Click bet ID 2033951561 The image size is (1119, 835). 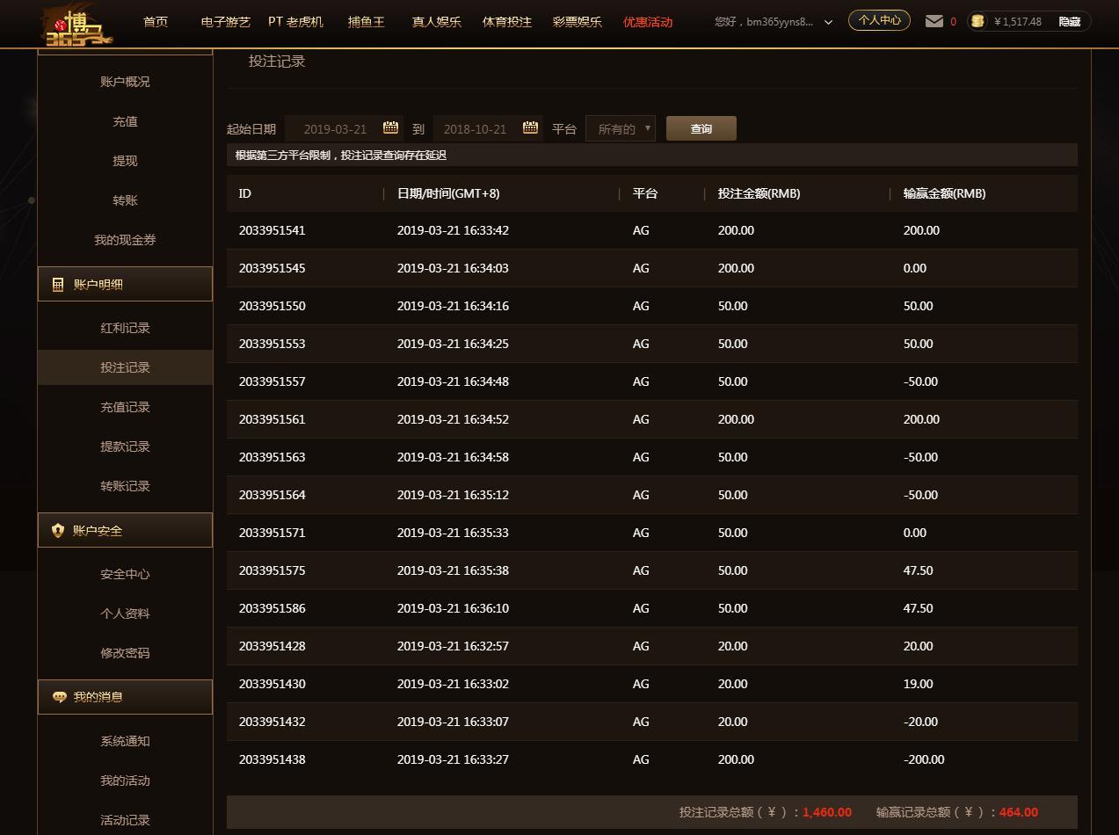point(272,419)
